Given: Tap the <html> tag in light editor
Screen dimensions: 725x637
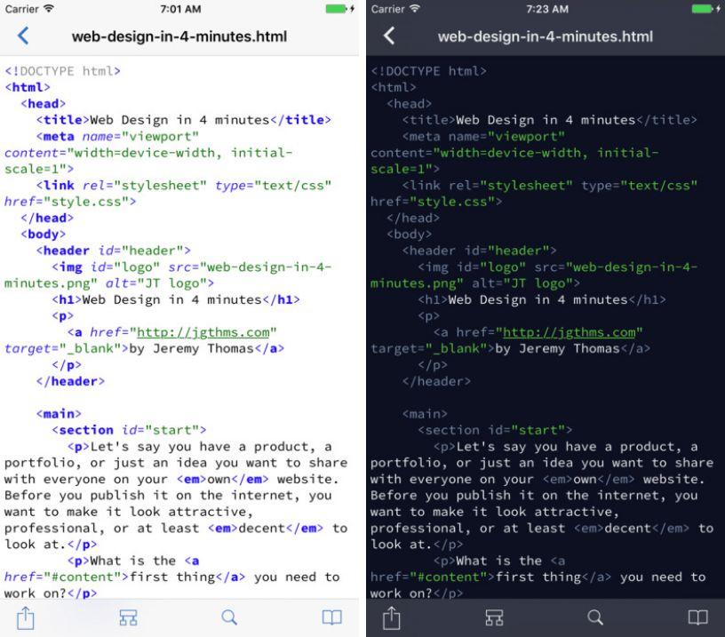Looking at the screenshot, I should [x=28, y=87].
